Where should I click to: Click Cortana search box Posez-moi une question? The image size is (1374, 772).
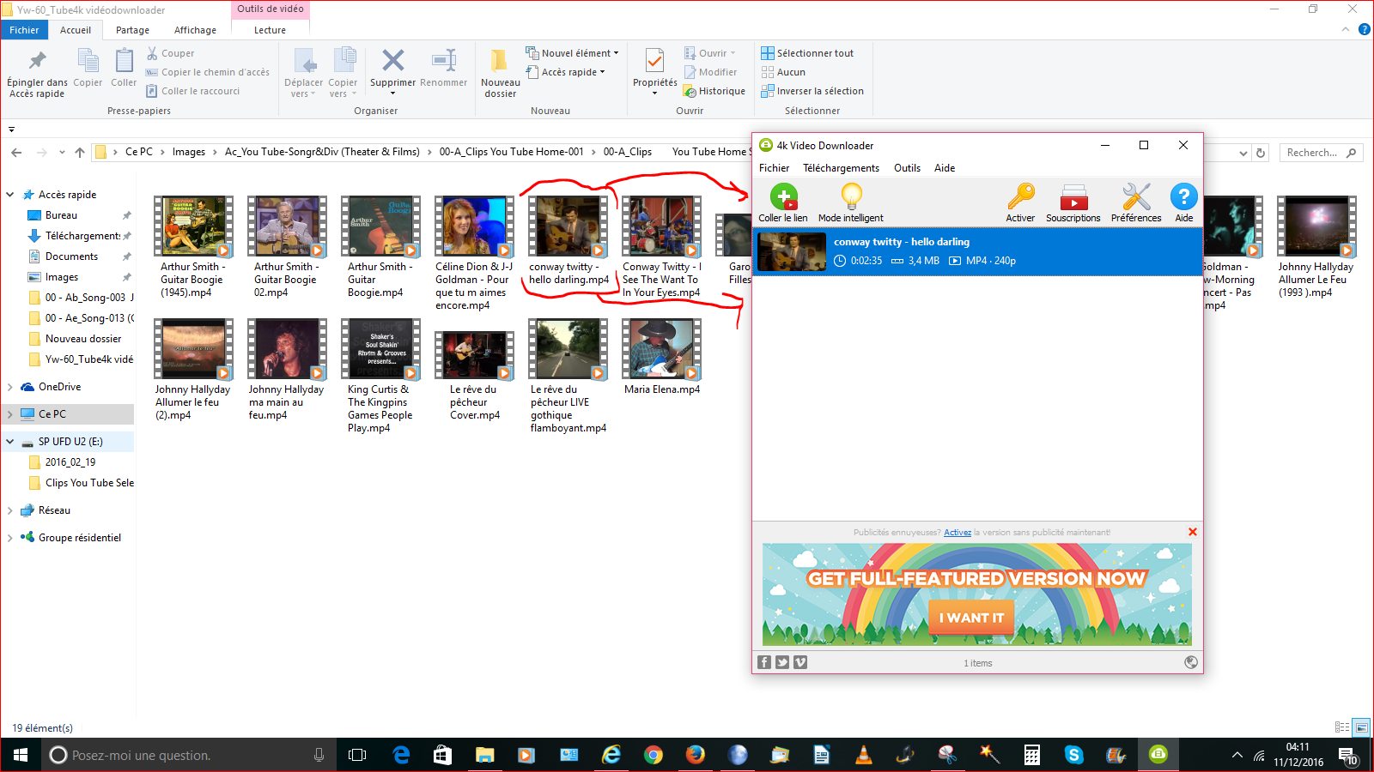(x=189, y=755)
